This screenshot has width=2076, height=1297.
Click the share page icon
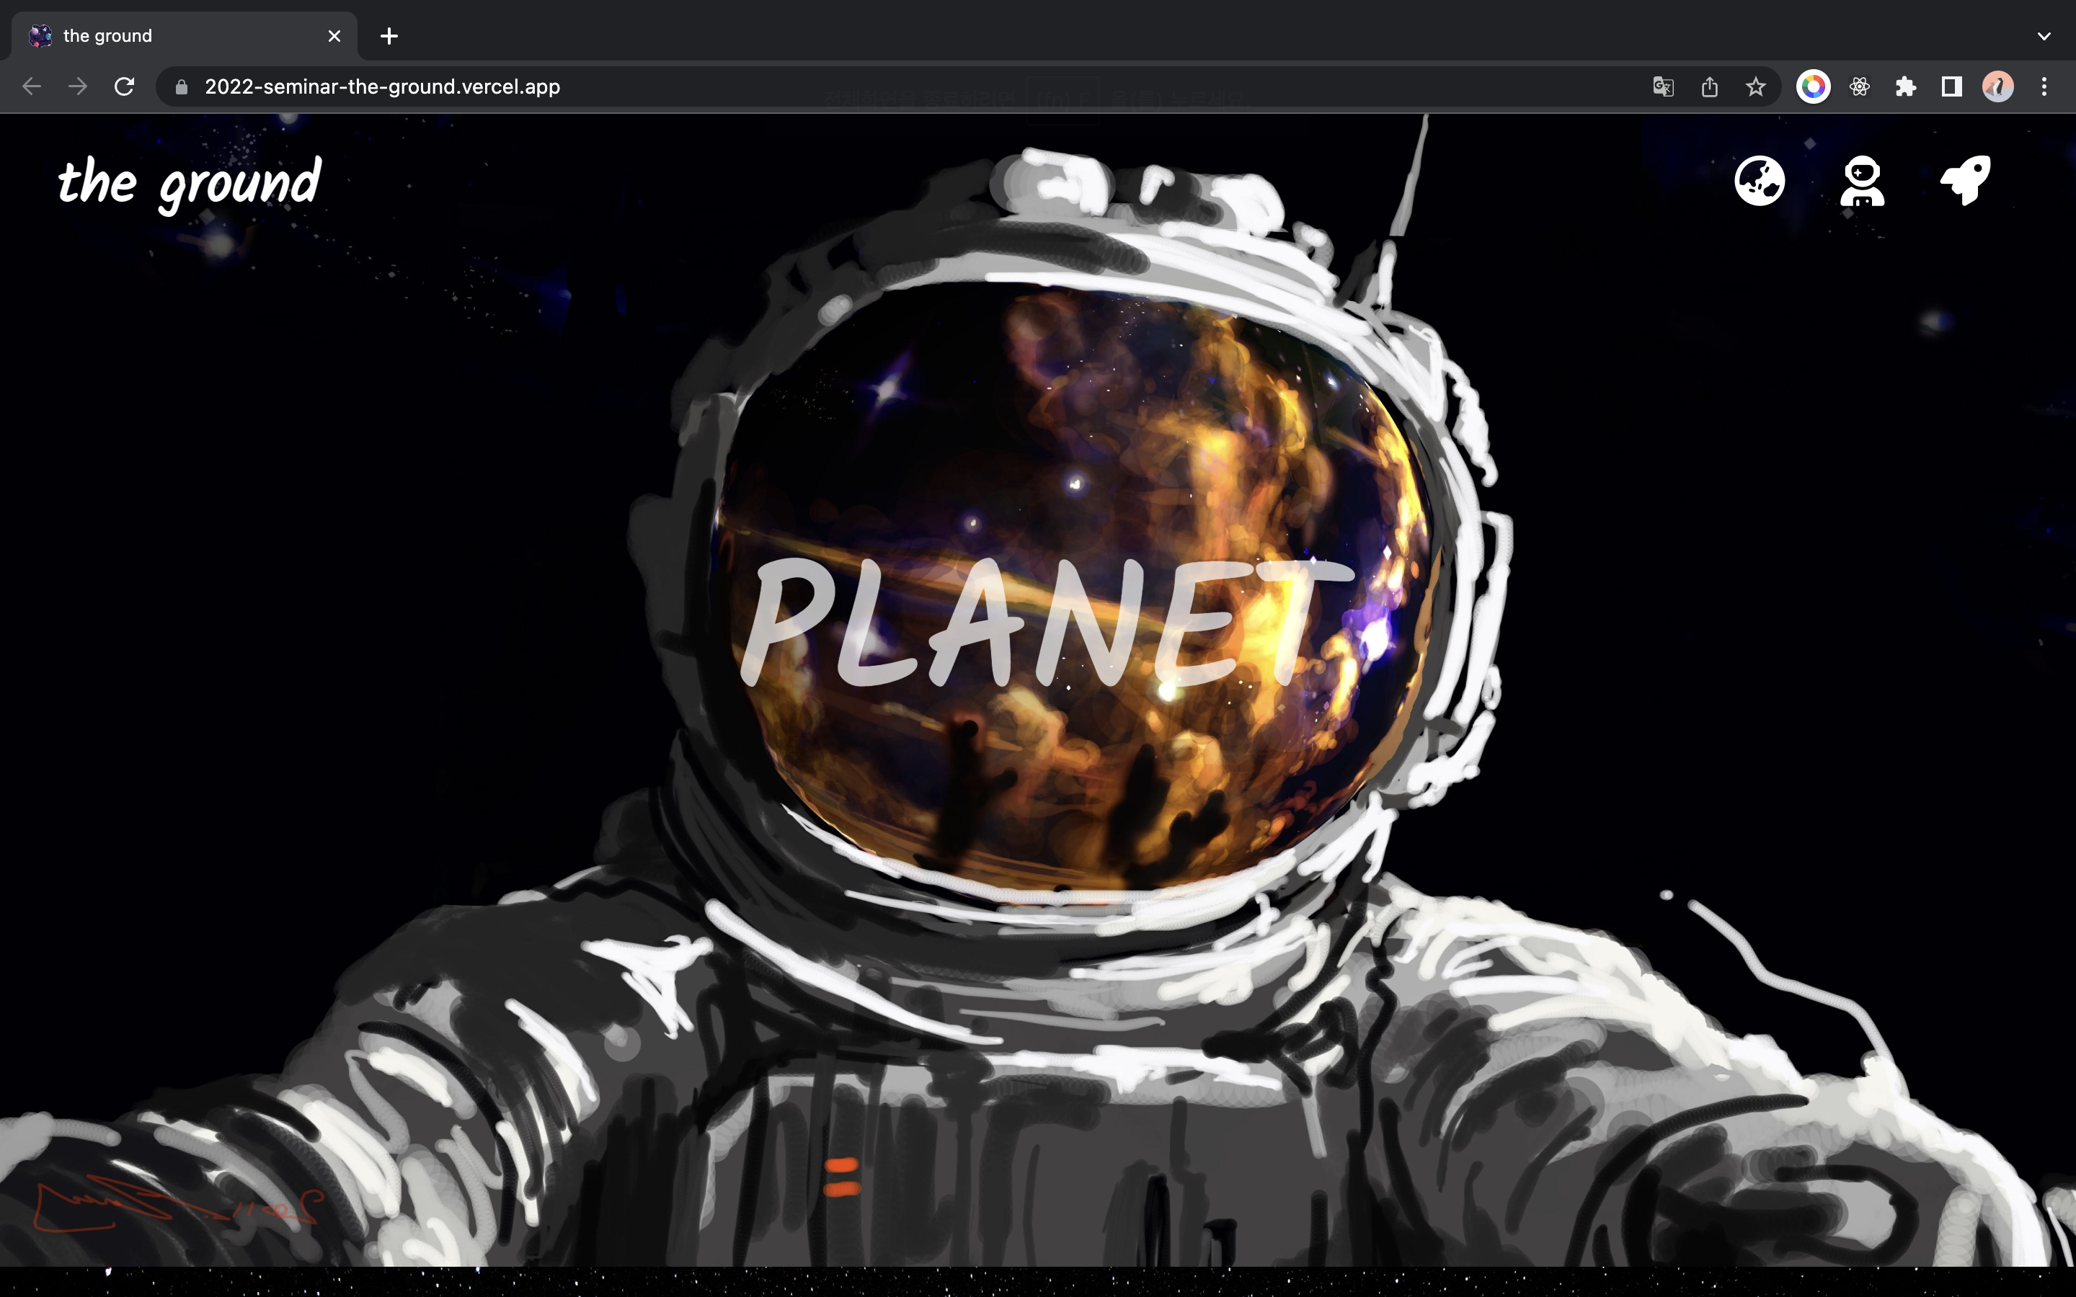1709,86
